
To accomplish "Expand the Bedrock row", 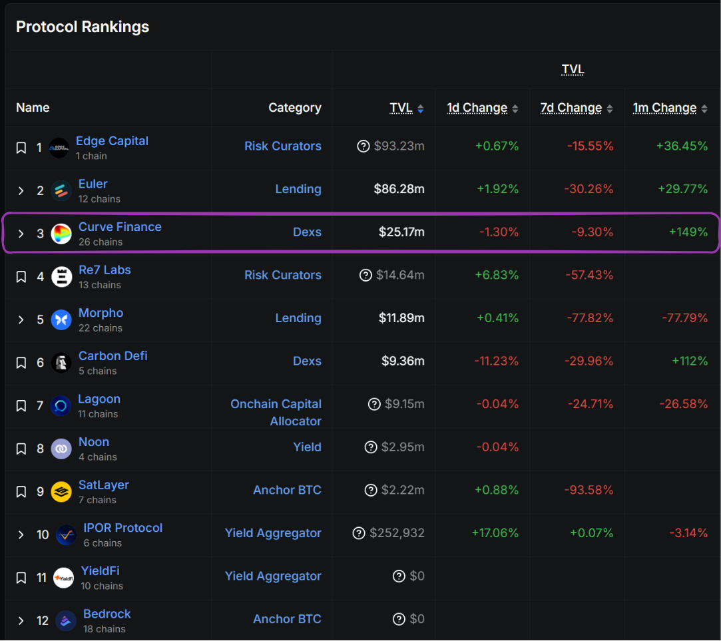I will click(21, 621).
